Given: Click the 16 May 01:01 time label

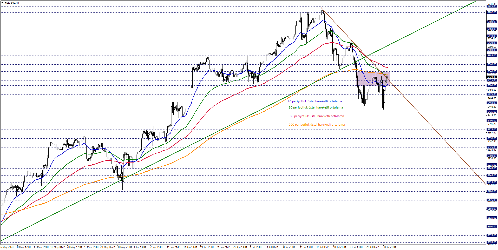Looking at the screenshot, I should 58,247.
